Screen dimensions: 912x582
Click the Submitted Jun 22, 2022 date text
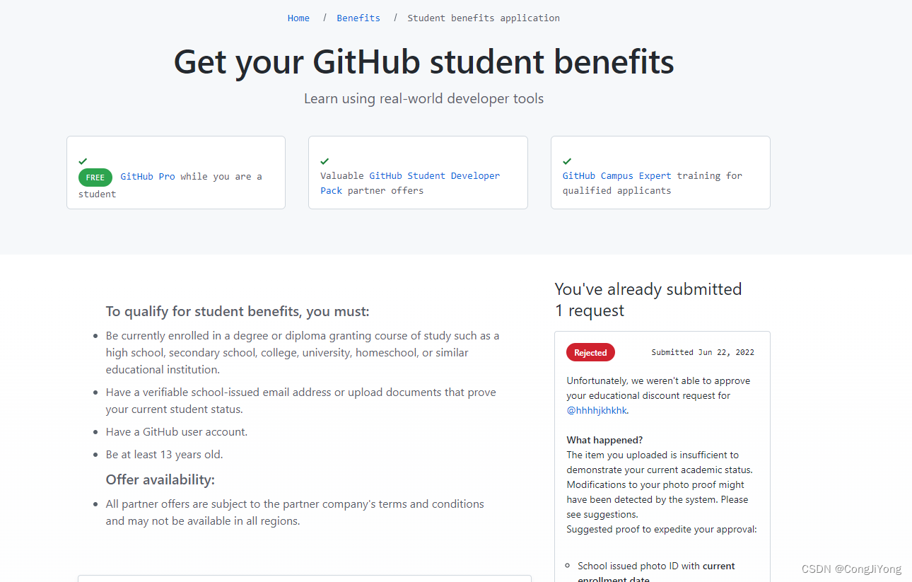(703, 351)
